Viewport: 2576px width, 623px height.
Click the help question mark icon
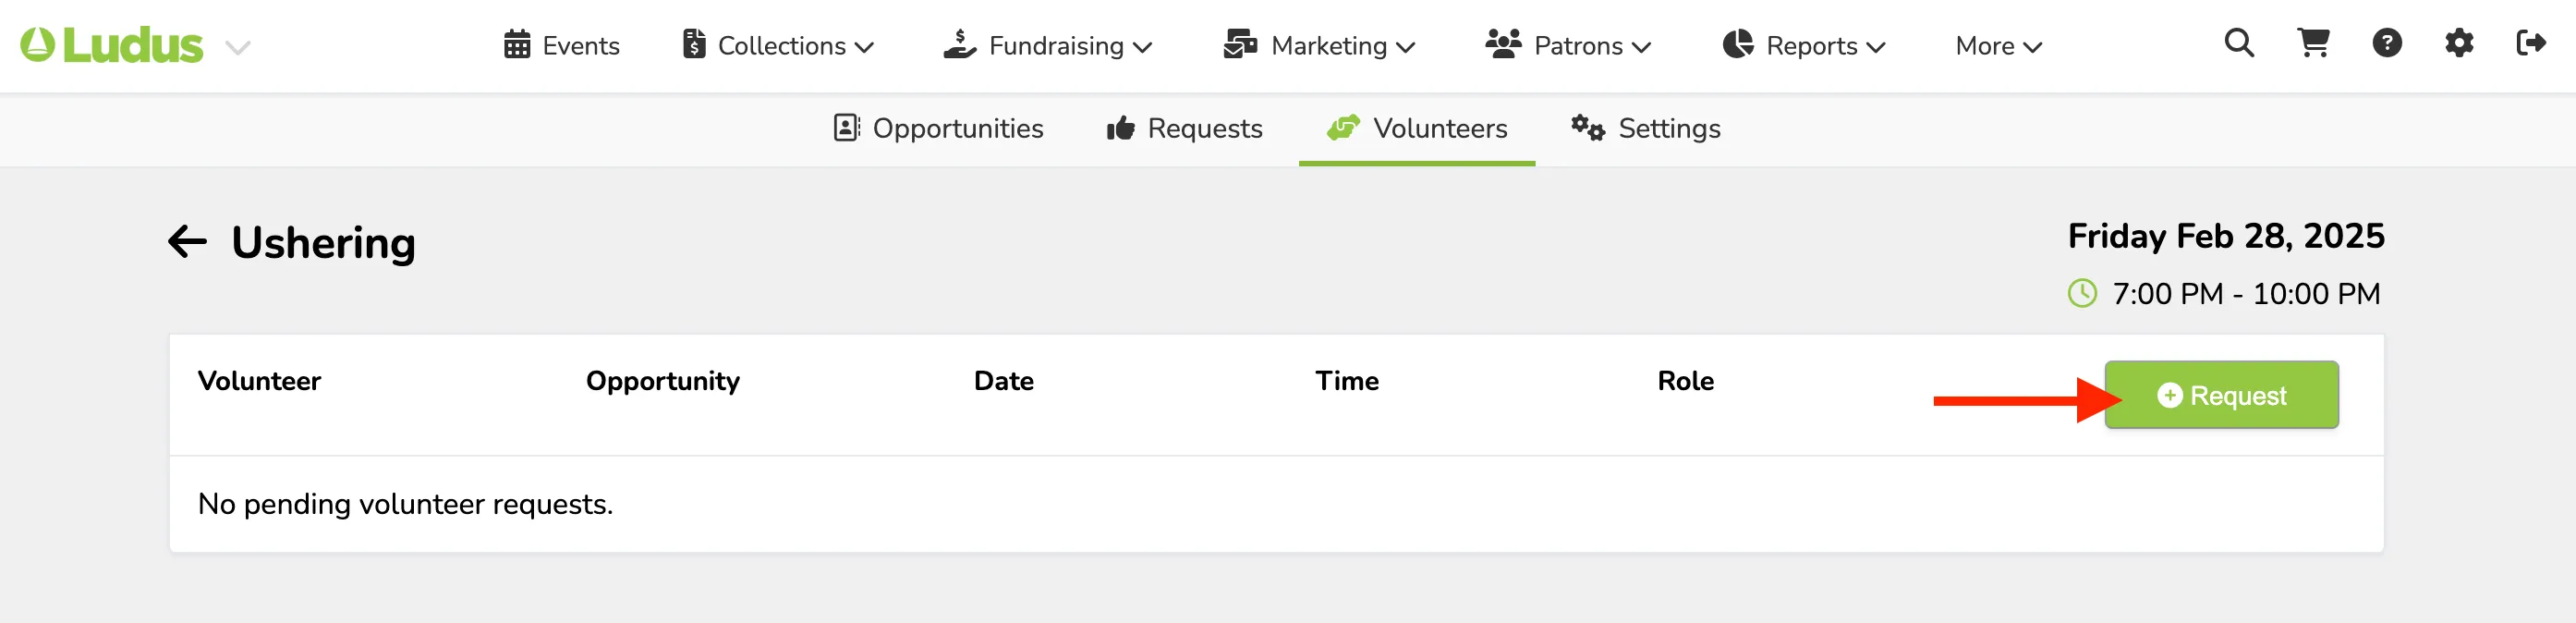click(x=2387, y=44)
